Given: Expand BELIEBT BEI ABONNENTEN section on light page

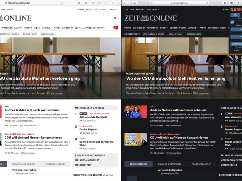Looking at the screenshot, I should (x=96, y=155).
